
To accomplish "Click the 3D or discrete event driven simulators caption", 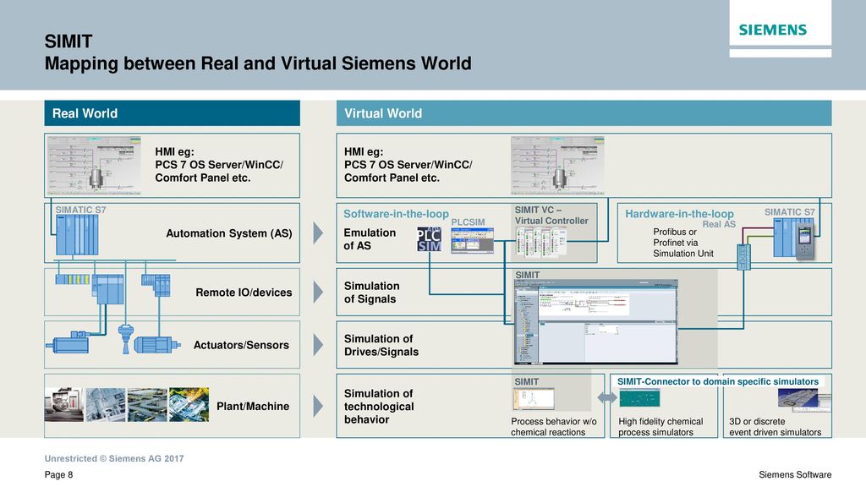I will pyautogui.click(x=775, y=427).
